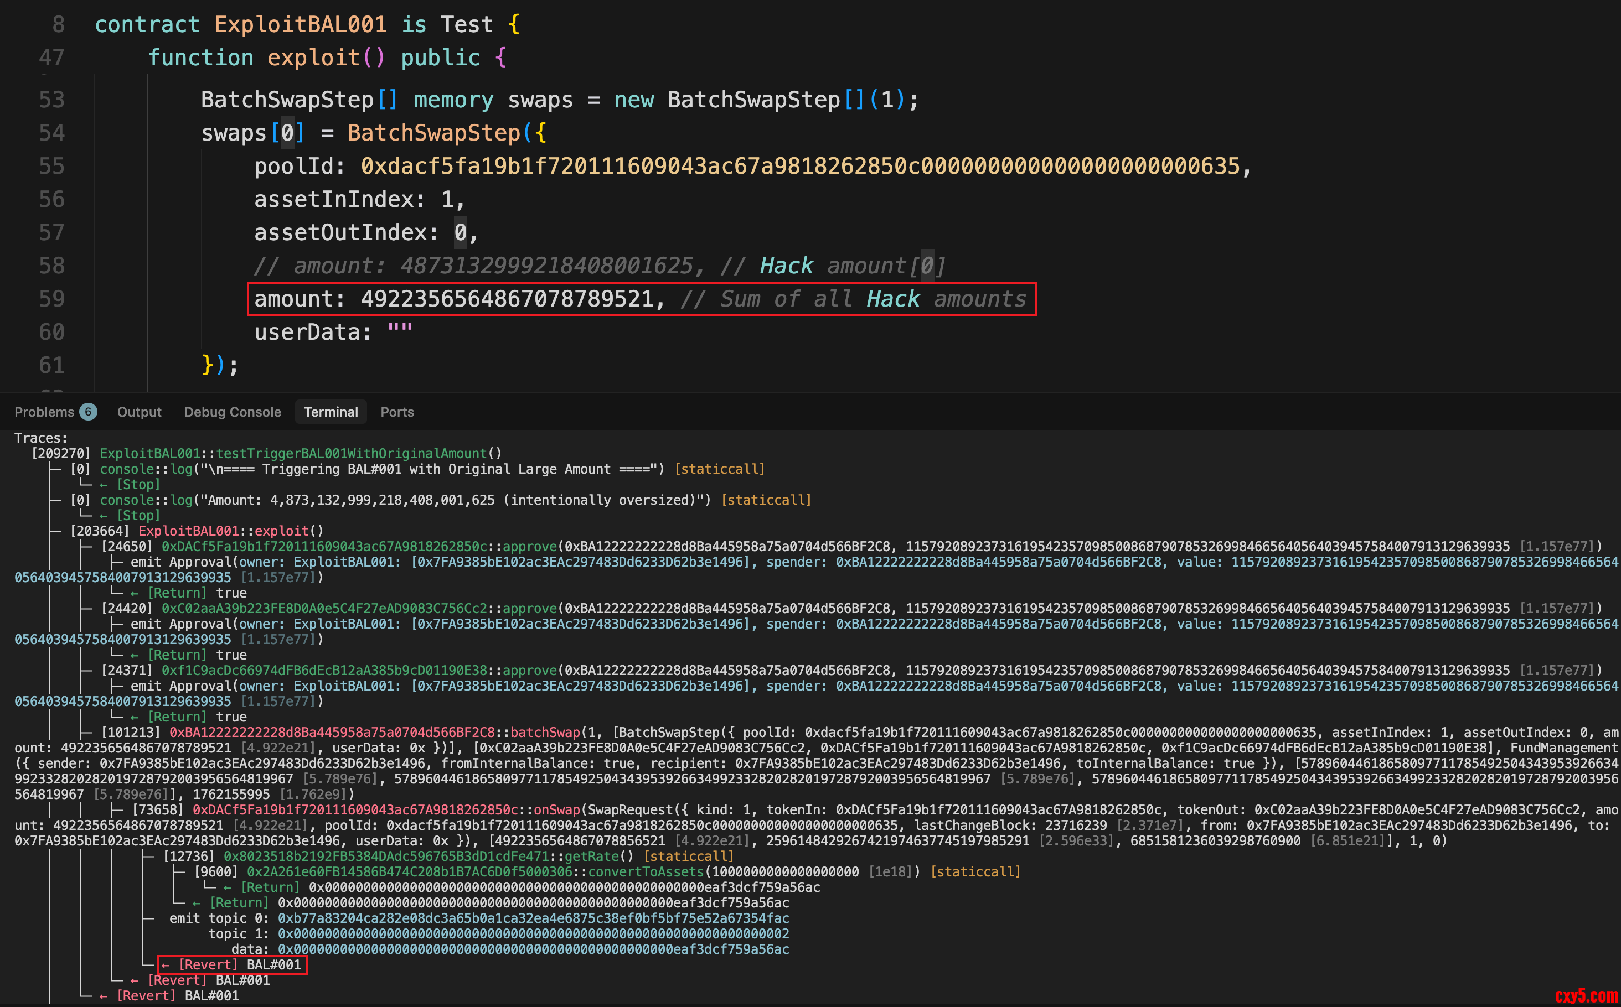The height and width of the screenshot is (1007, 1621).
Task: Click testTriggerBAL001WithOriginalAmount in the terminal trace
Action: pos(351,454)
